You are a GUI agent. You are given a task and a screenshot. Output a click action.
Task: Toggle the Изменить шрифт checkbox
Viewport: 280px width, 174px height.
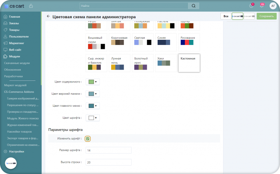coord(88,139)
